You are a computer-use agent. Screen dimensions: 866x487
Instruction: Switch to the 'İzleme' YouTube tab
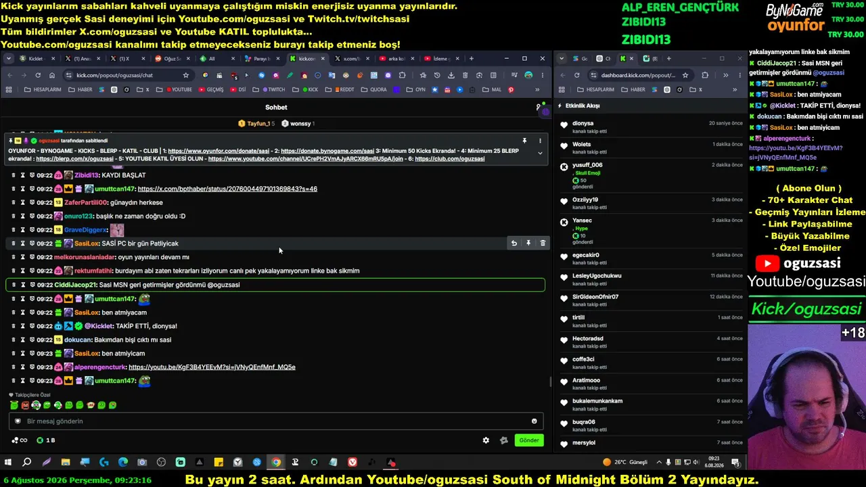[440, 59]
